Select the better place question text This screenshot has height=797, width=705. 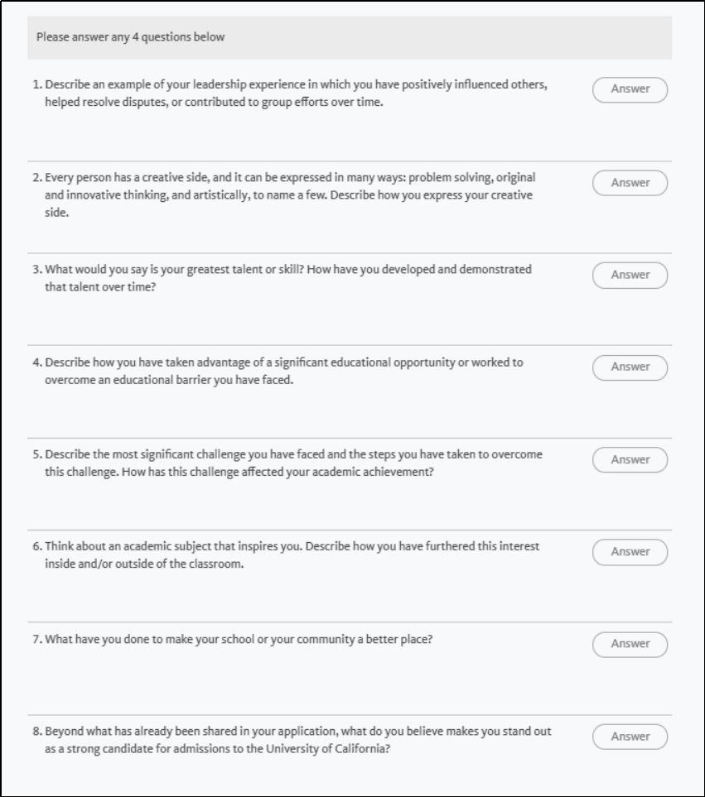click(239, 640)
